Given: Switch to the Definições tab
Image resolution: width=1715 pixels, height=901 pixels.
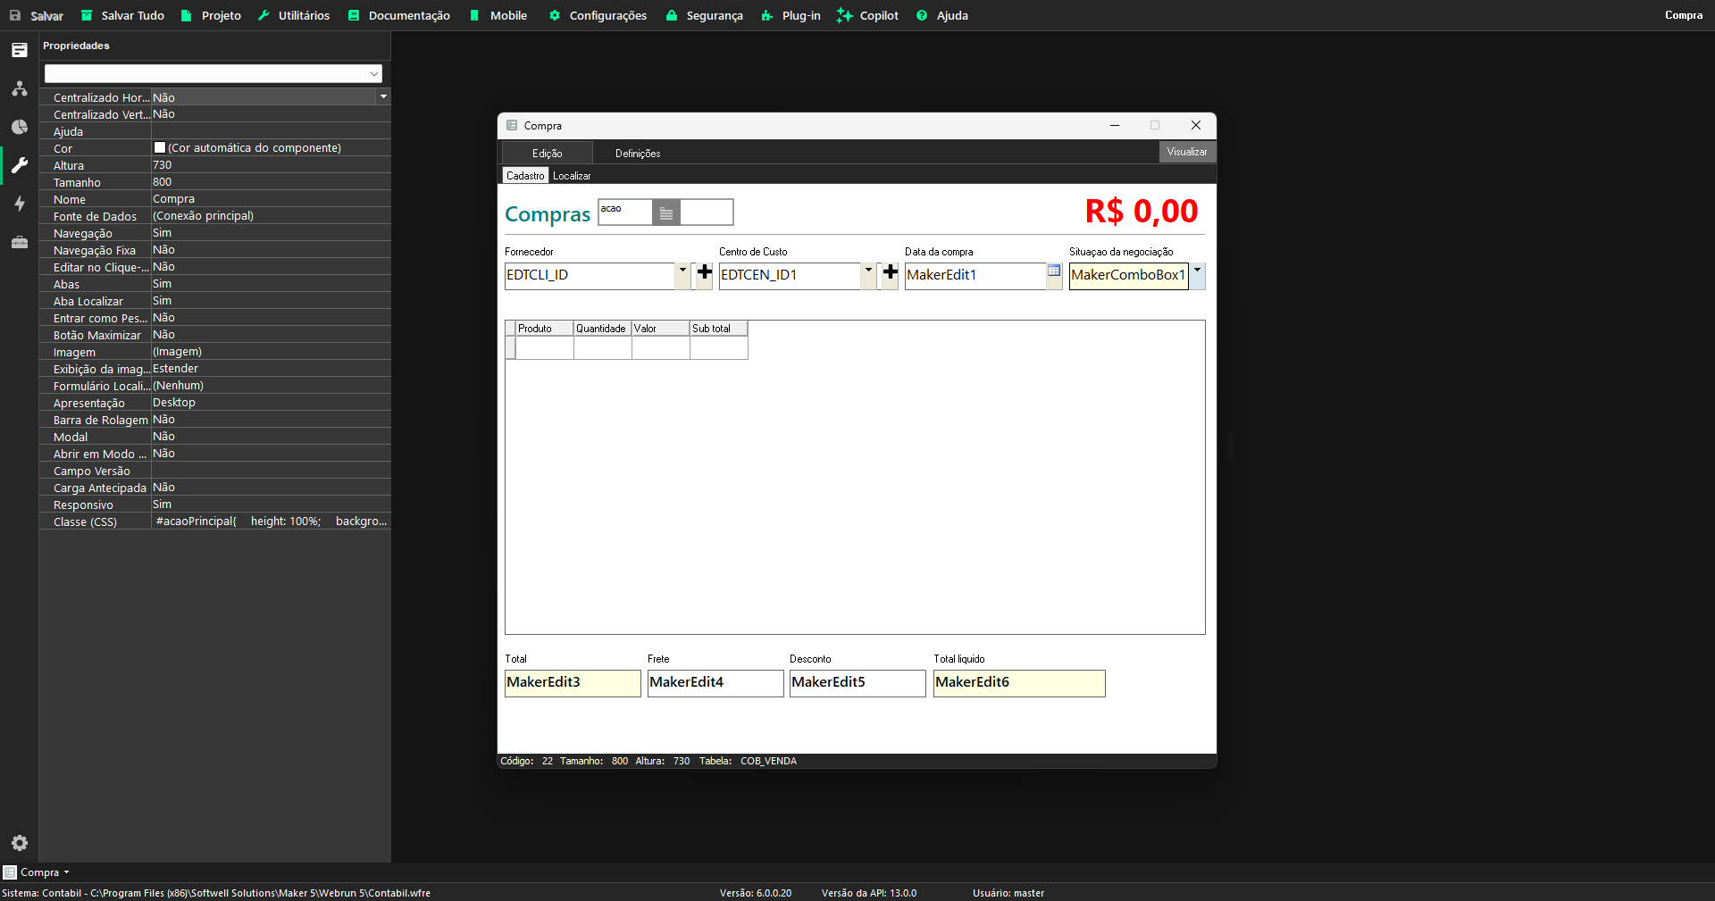Looking at the screenshot, I should (638, 154).
